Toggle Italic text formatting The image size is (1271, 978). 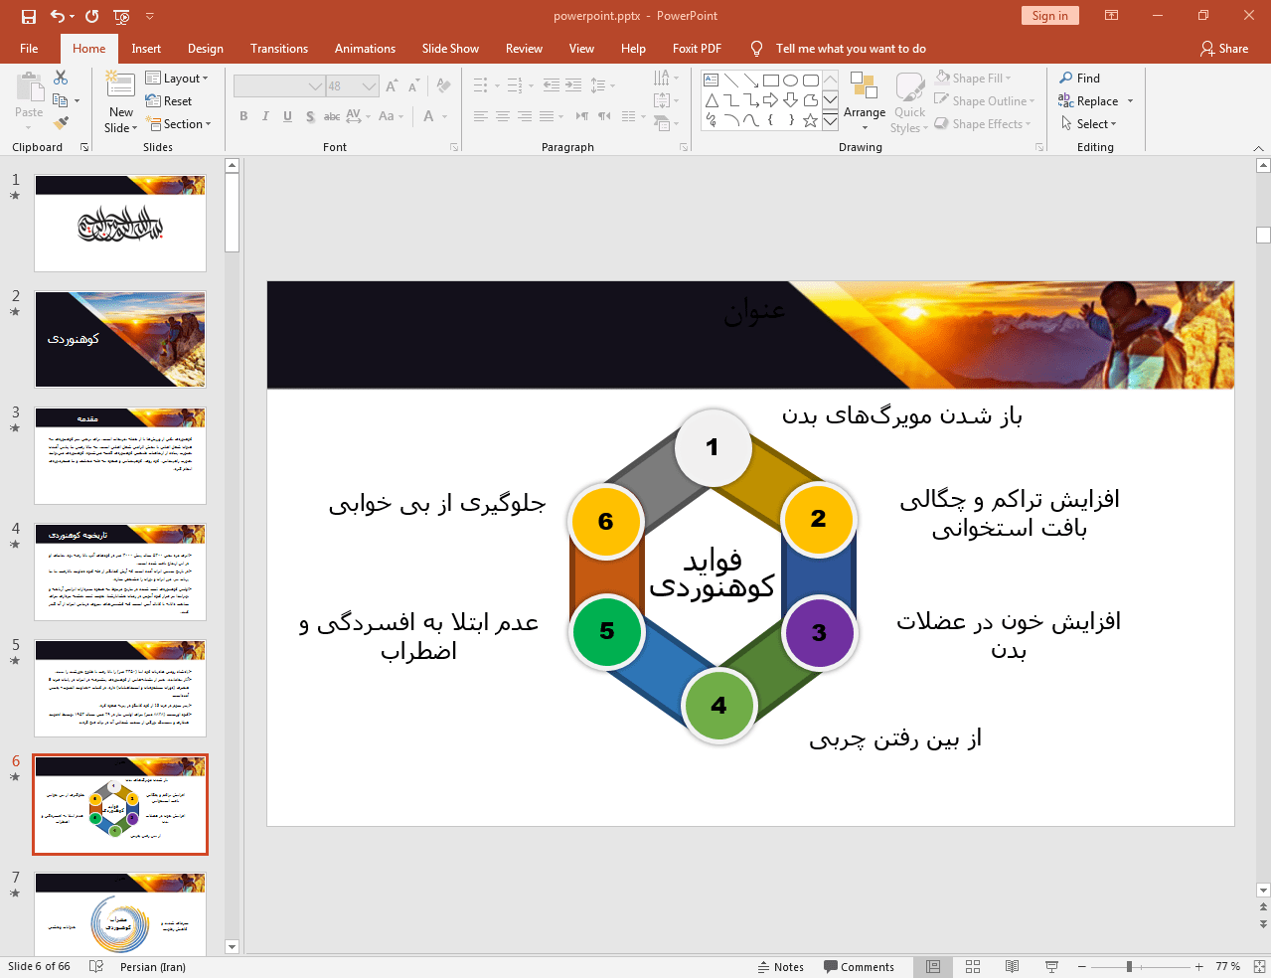point(265,116)
